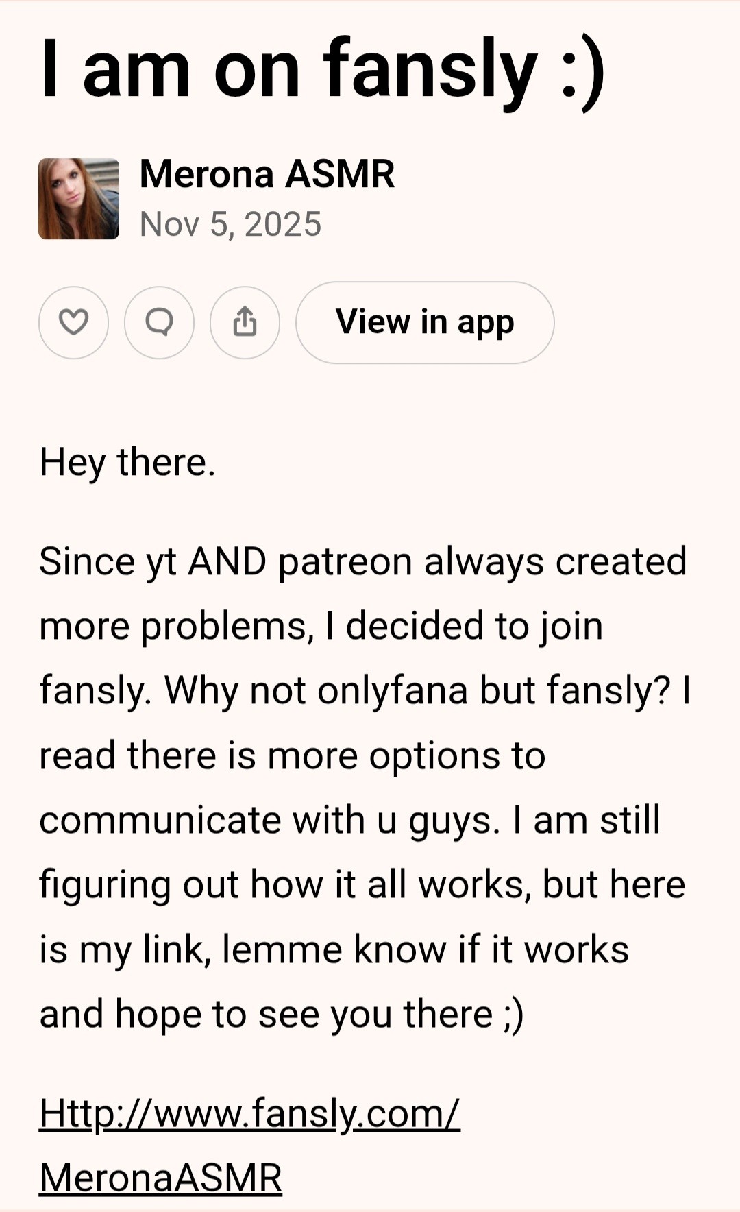
Task: Click the underlined MeronaASMR link text
Action: click(160, 1177)
